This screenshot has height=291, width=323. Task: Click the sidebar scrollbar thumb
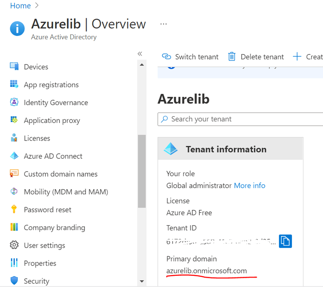coord(142,171)
